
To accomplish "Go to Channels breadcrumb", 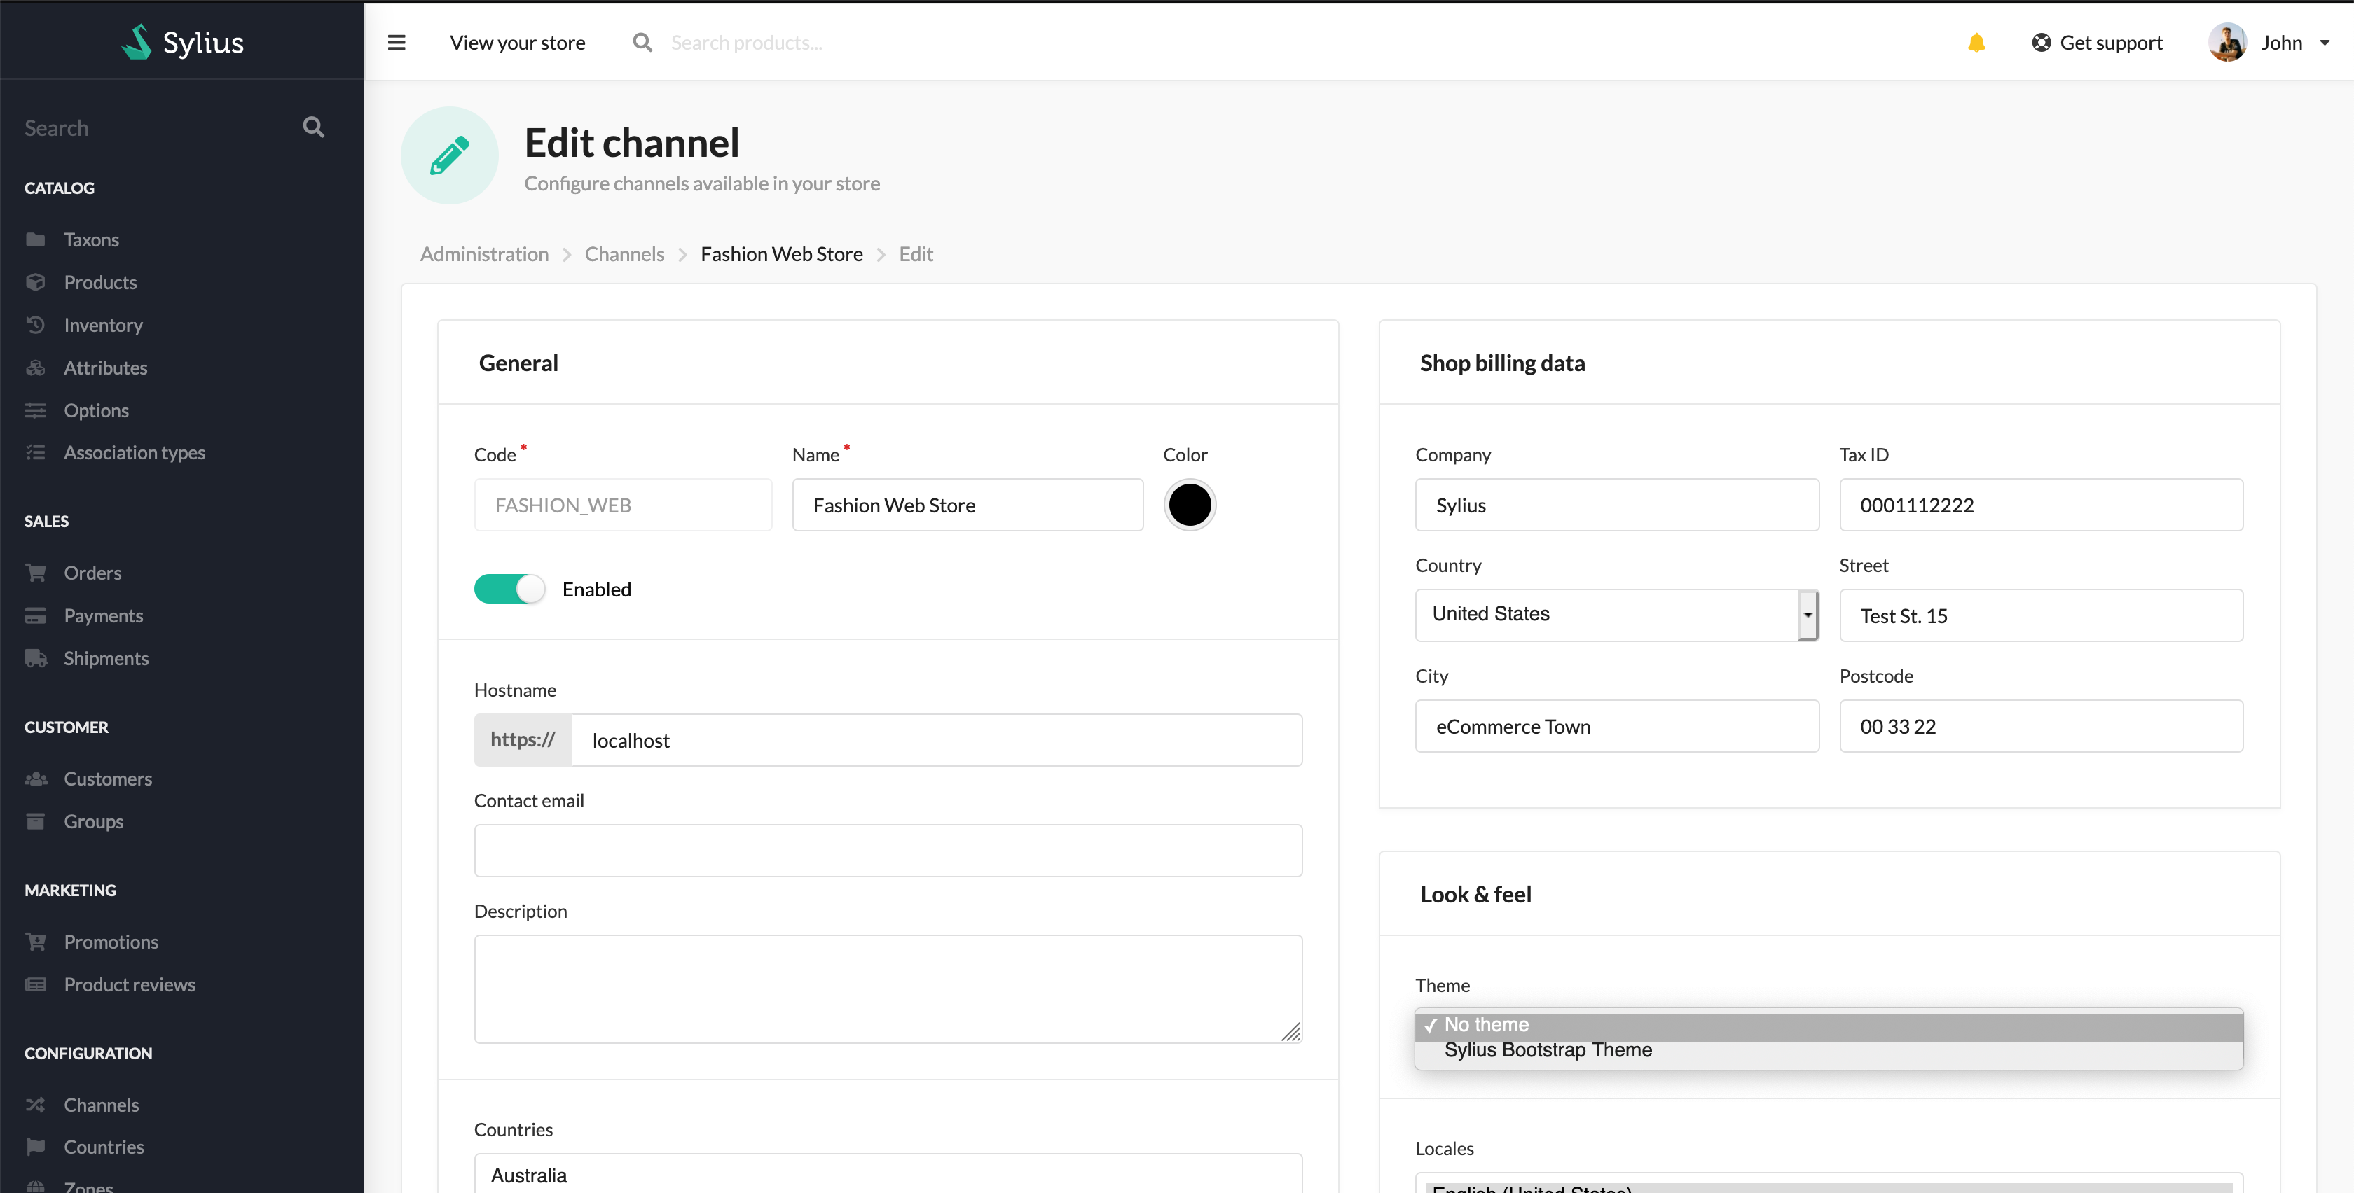I will [624, 254].
